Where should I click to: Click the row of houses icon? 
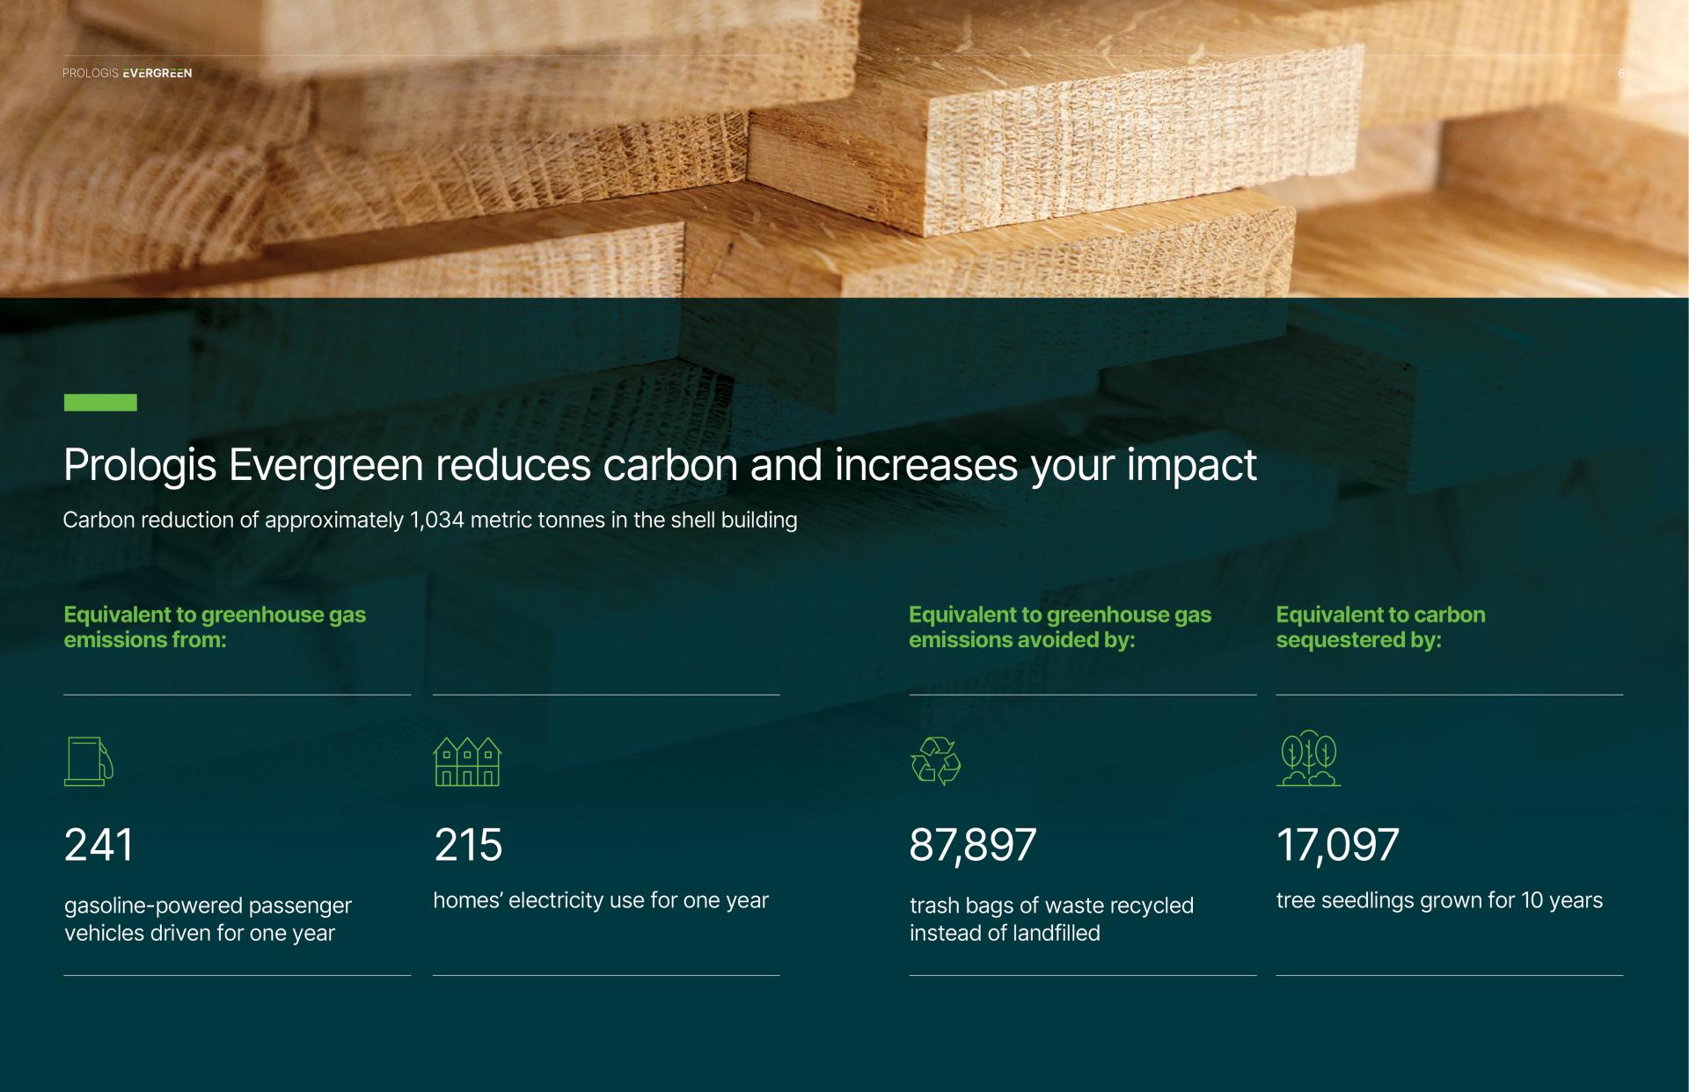[467, 761]
